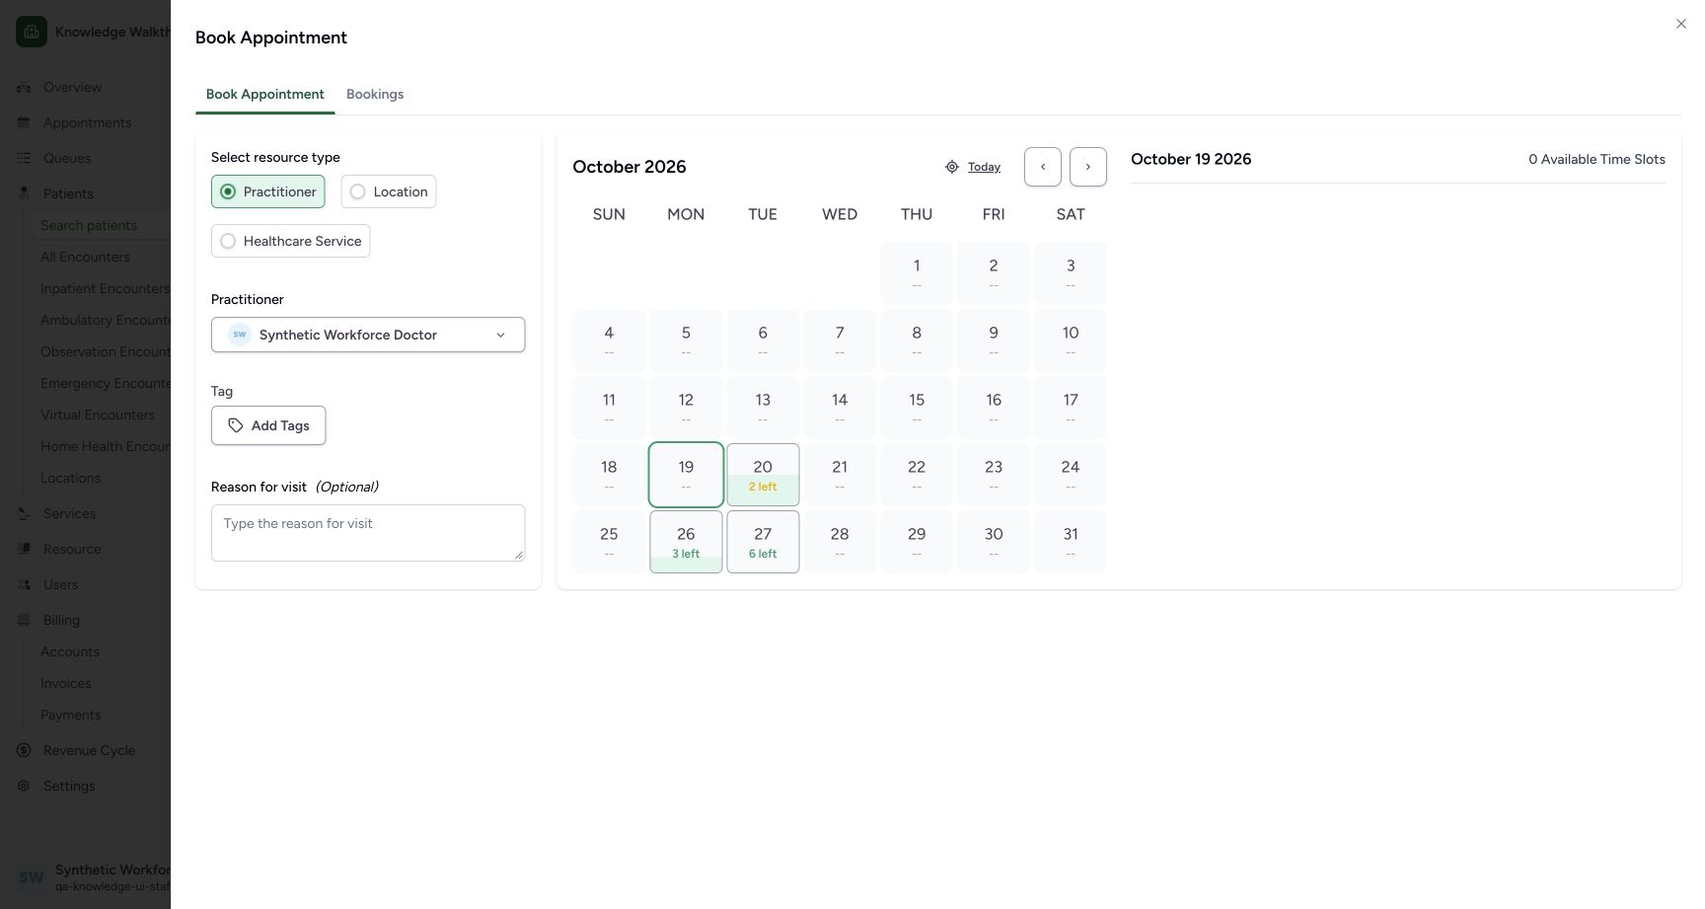
Task: Select the Location resource type
Action: coord(389,191)
